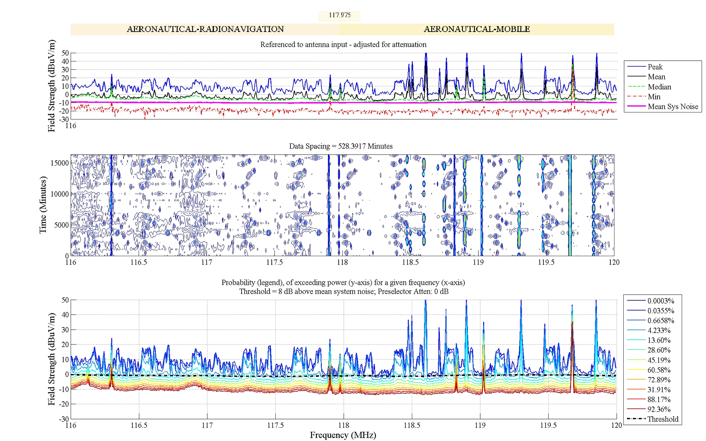The height and width of the screenshot is (441, 706).
Task: Collapse the Time (Minutes) axis label
Action: [x=44, y=208]
